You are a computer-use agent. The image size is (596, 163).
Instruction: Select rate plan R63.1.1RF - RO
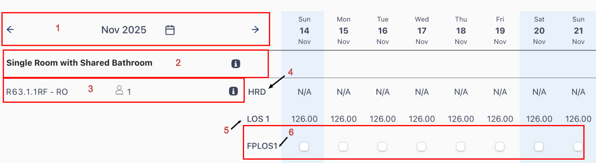click(37, 92)
